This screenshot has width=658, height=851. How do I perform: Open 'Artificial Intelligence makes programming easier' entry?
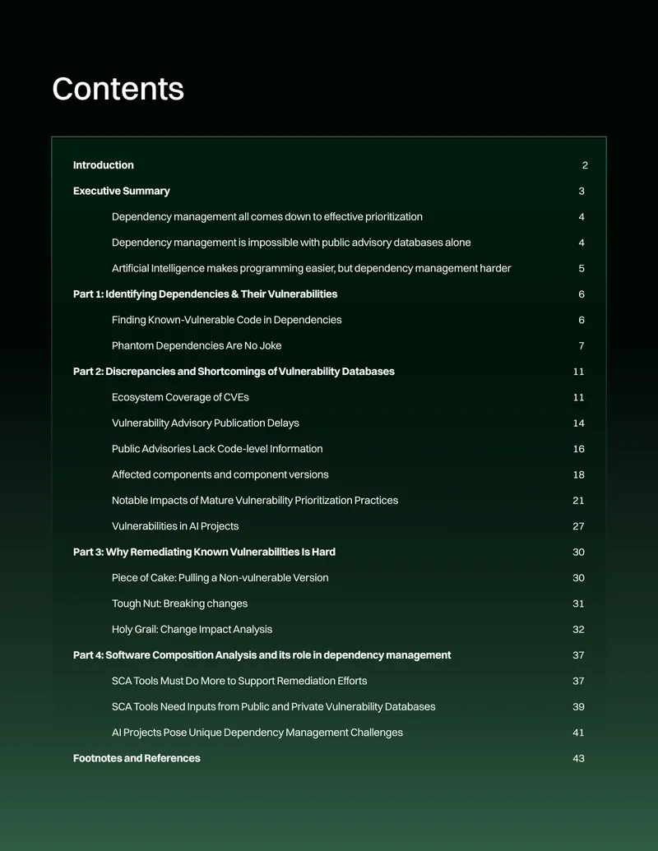(x=311, y=268)
